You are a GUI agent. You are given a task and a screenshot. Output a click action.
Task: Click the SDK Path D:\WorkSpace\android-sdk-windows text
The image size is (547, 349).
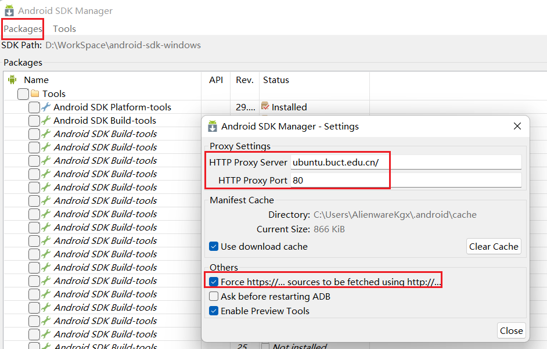123,45
